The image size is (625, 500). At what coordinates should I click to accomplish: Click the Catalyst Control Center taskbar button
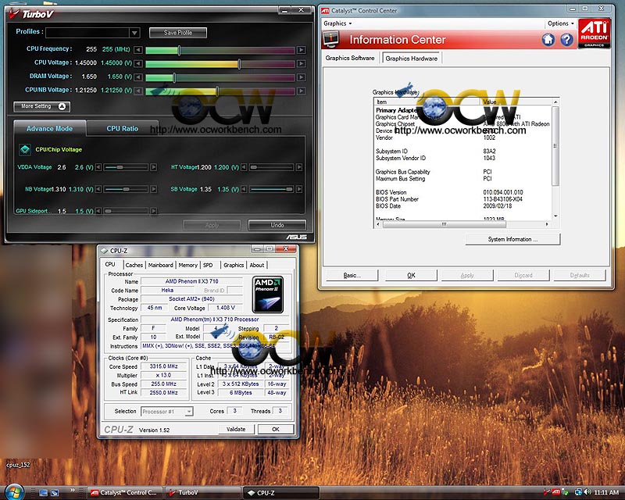125,493
